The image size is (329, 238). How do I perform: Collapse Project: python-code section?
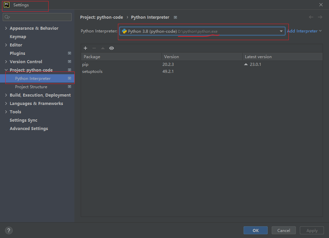click(6, 70)
